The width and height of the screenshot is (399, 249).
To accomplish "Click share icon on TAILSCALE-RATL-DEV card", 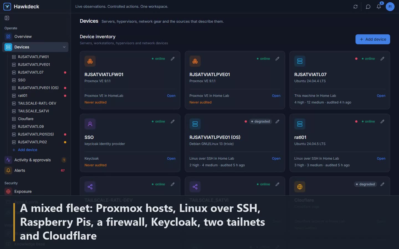I will 90,187.
